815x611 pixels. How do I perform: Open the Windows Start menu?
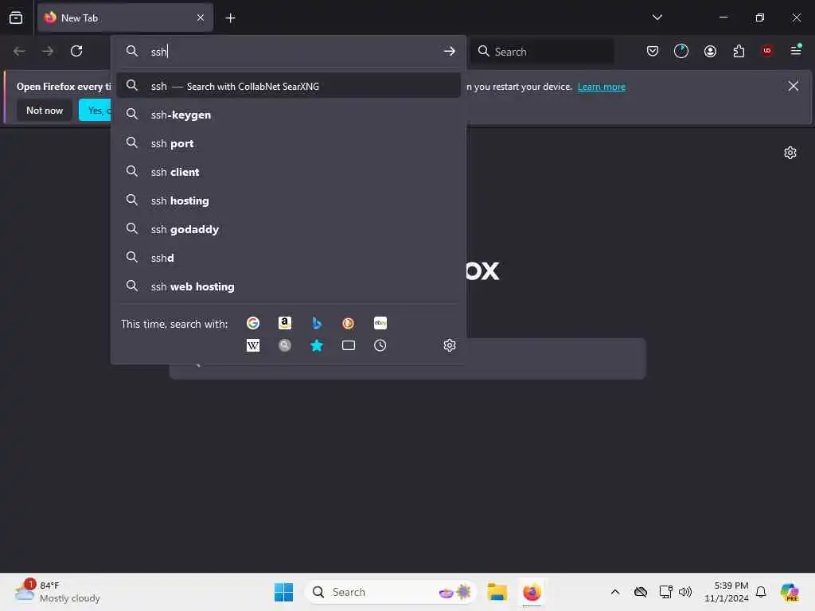(x=283, y=592)
